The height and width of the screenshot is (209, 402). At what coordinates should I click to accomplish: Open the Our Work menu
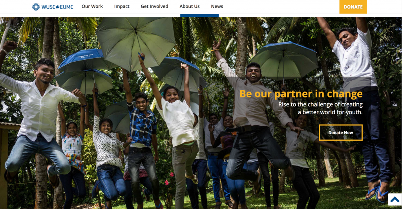coord(92,6)
